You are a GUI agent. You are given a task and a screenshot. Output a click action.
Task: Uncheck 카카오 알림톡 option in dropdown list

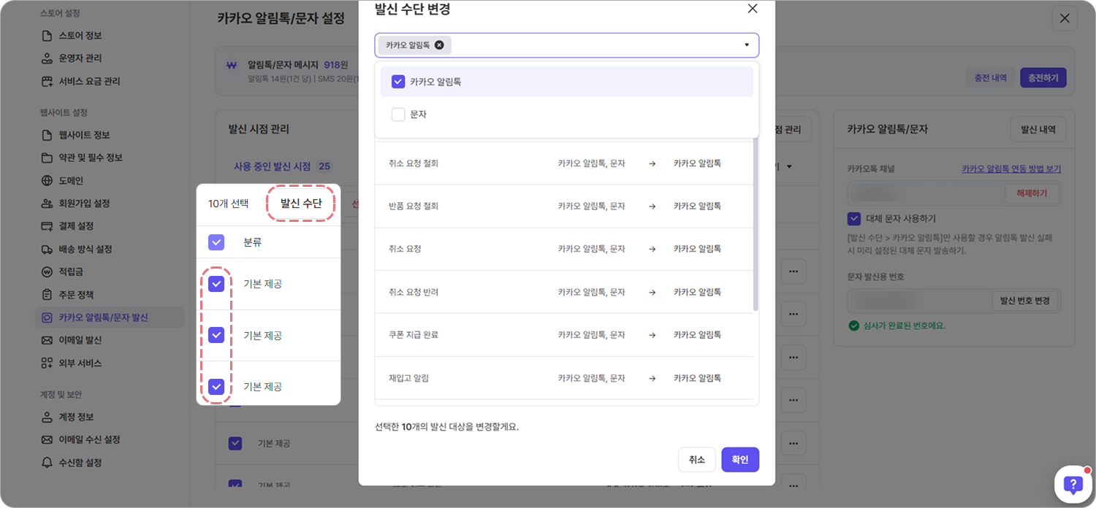point(398,82)
